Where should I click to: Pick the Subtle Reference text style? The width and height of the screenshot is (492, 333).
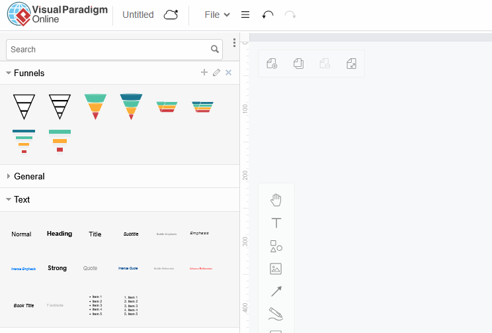click(164, 269)
